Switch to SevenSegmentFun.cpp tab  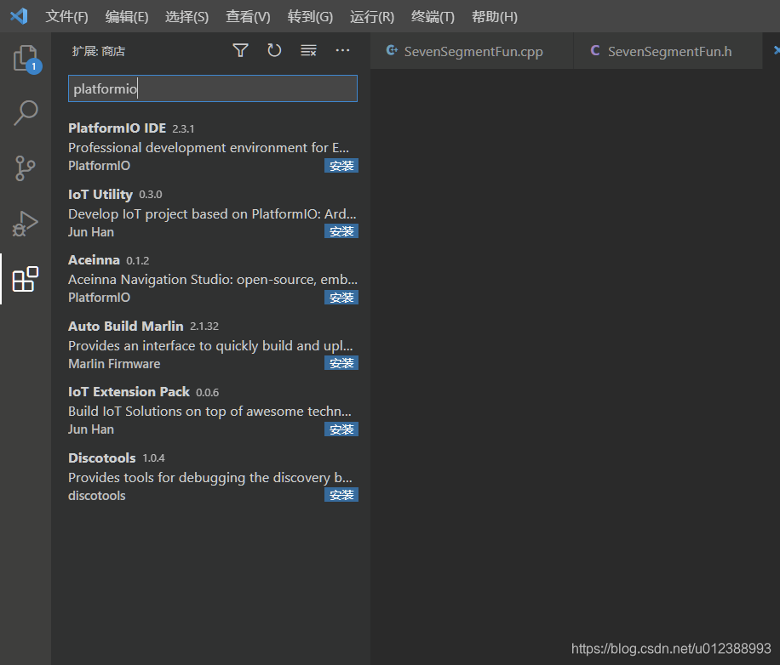tap(472, 51)
